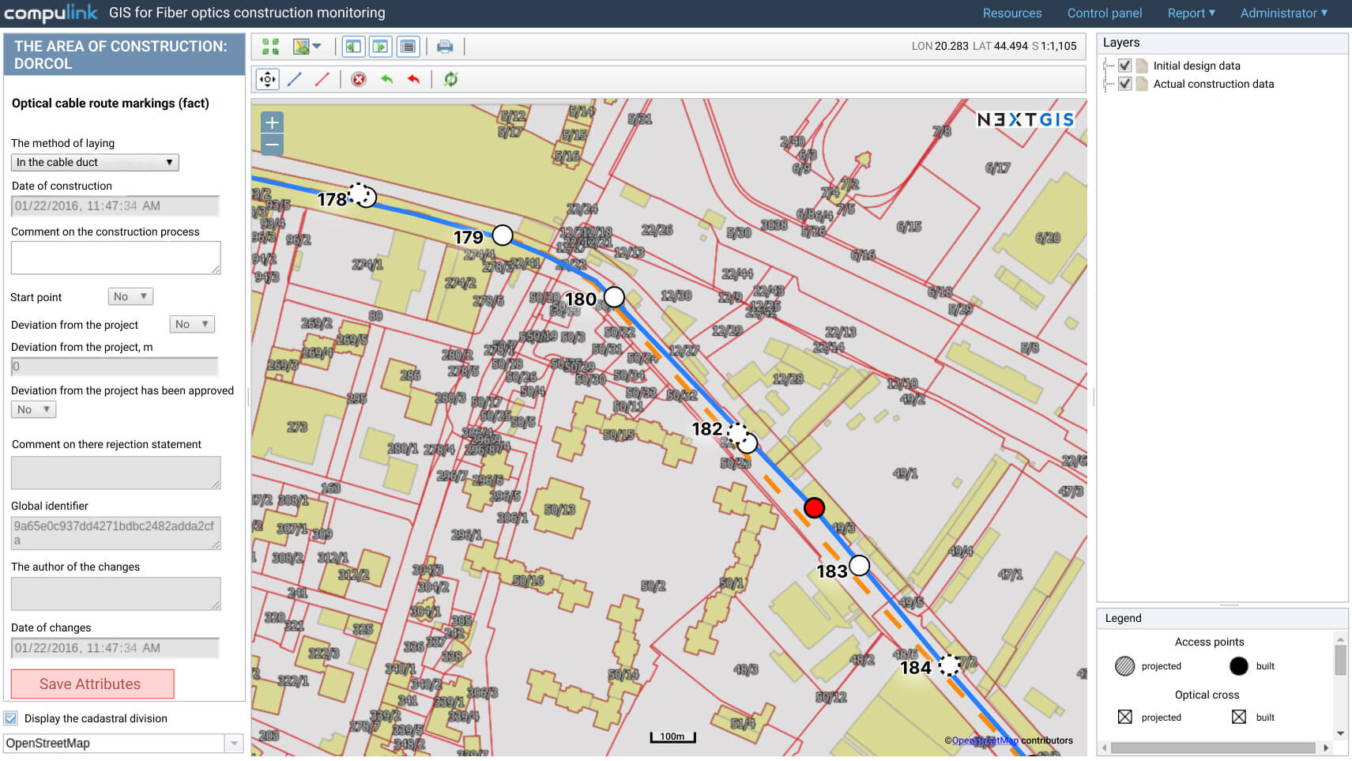Image resolution: width=1352 pixels, height=761 pixels.
Task: Open the Report menu
Action: click(x=1190, y=13)
